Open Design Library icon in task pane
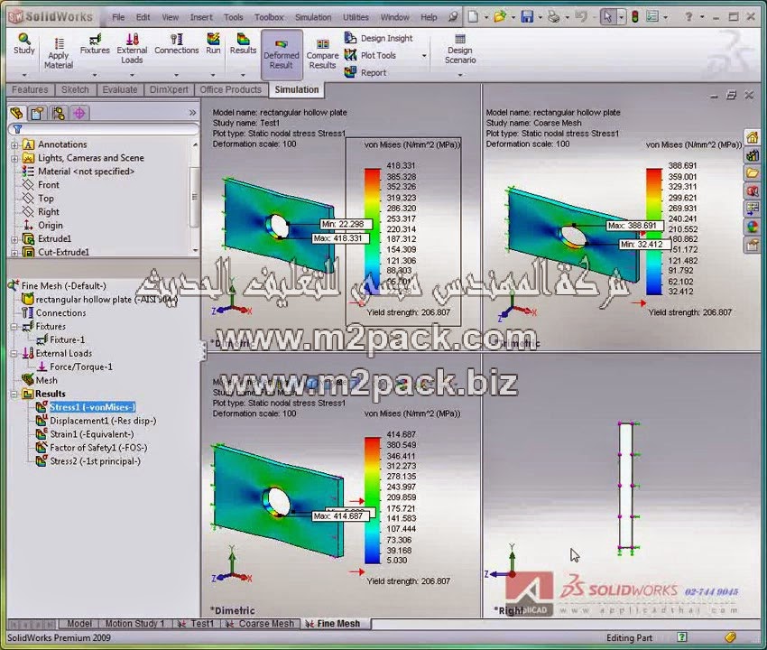Screen dimensions: 767x650 [752, 155]
